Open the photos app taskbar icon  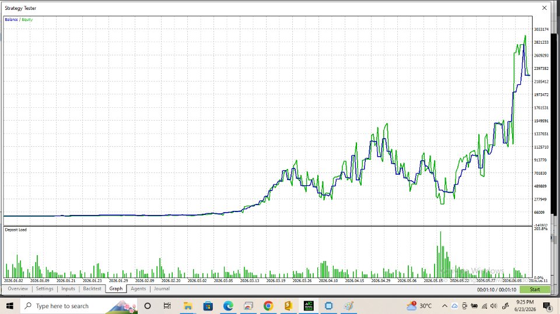pyautogui.click(x=249, y=306)
